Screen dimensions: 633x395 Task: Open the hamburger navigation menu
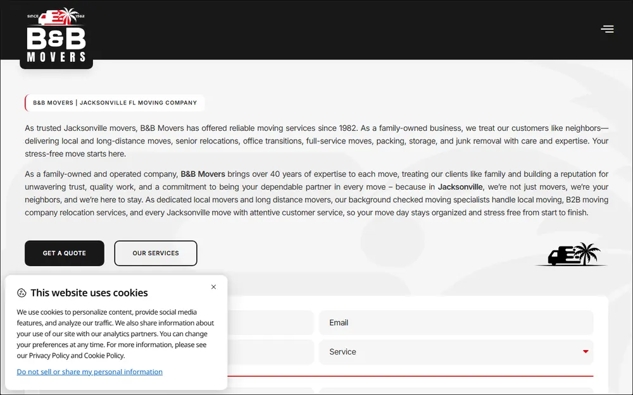[607, 29]
